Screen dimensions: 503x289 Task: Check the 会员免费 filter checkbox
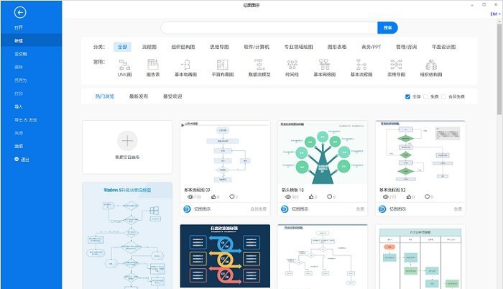(443, 96)
